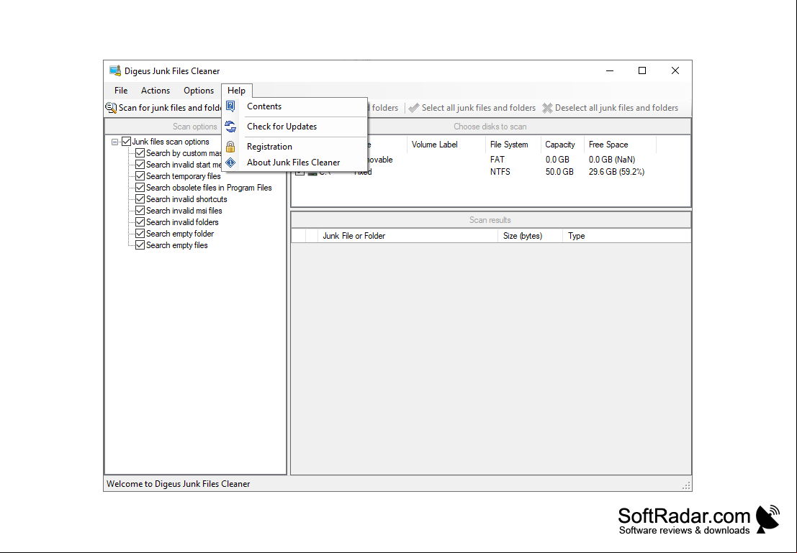Toggle Search empty folder checkbox

pos(140,234)
